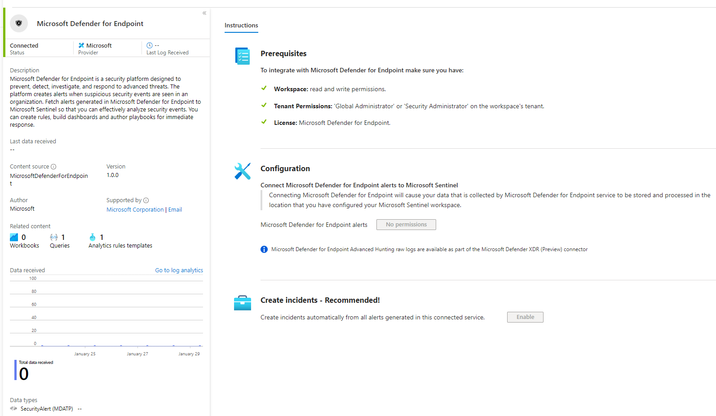The image size is (716, 416).
Task: Click the Prerequisites checklist icon
Action: point(243,56)
